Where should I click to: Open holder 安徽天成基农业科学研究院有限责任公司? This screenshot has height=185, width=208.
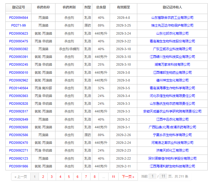point(172,112)
